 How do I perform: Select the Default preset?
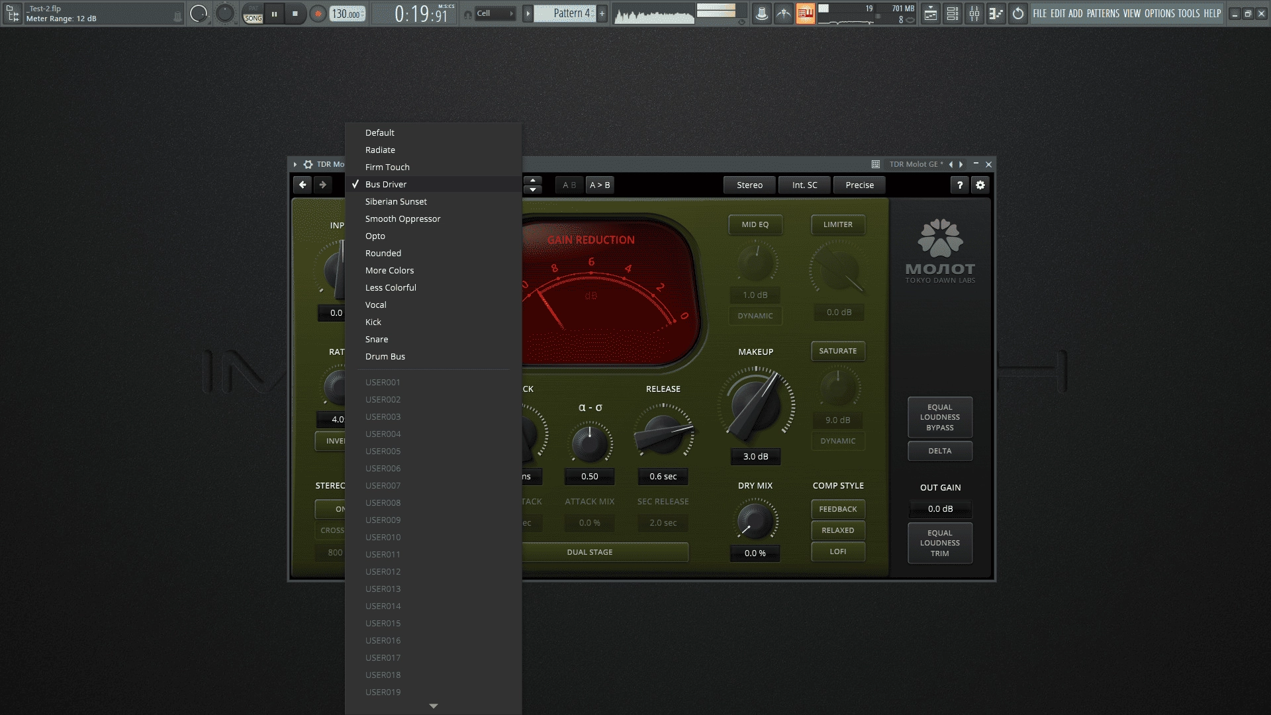pos(434,132)
